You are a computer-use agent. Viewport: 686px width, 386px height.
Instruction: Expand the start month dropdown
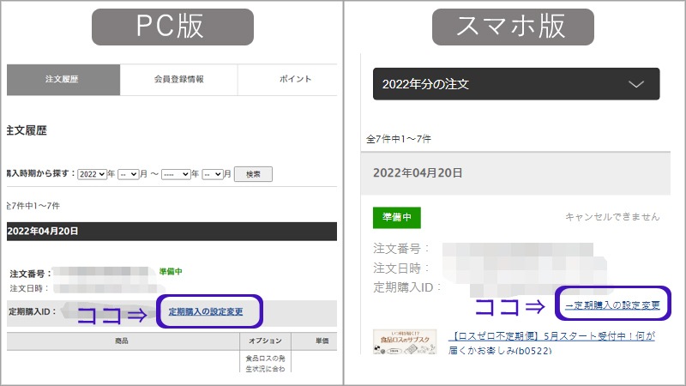point(129,173)
